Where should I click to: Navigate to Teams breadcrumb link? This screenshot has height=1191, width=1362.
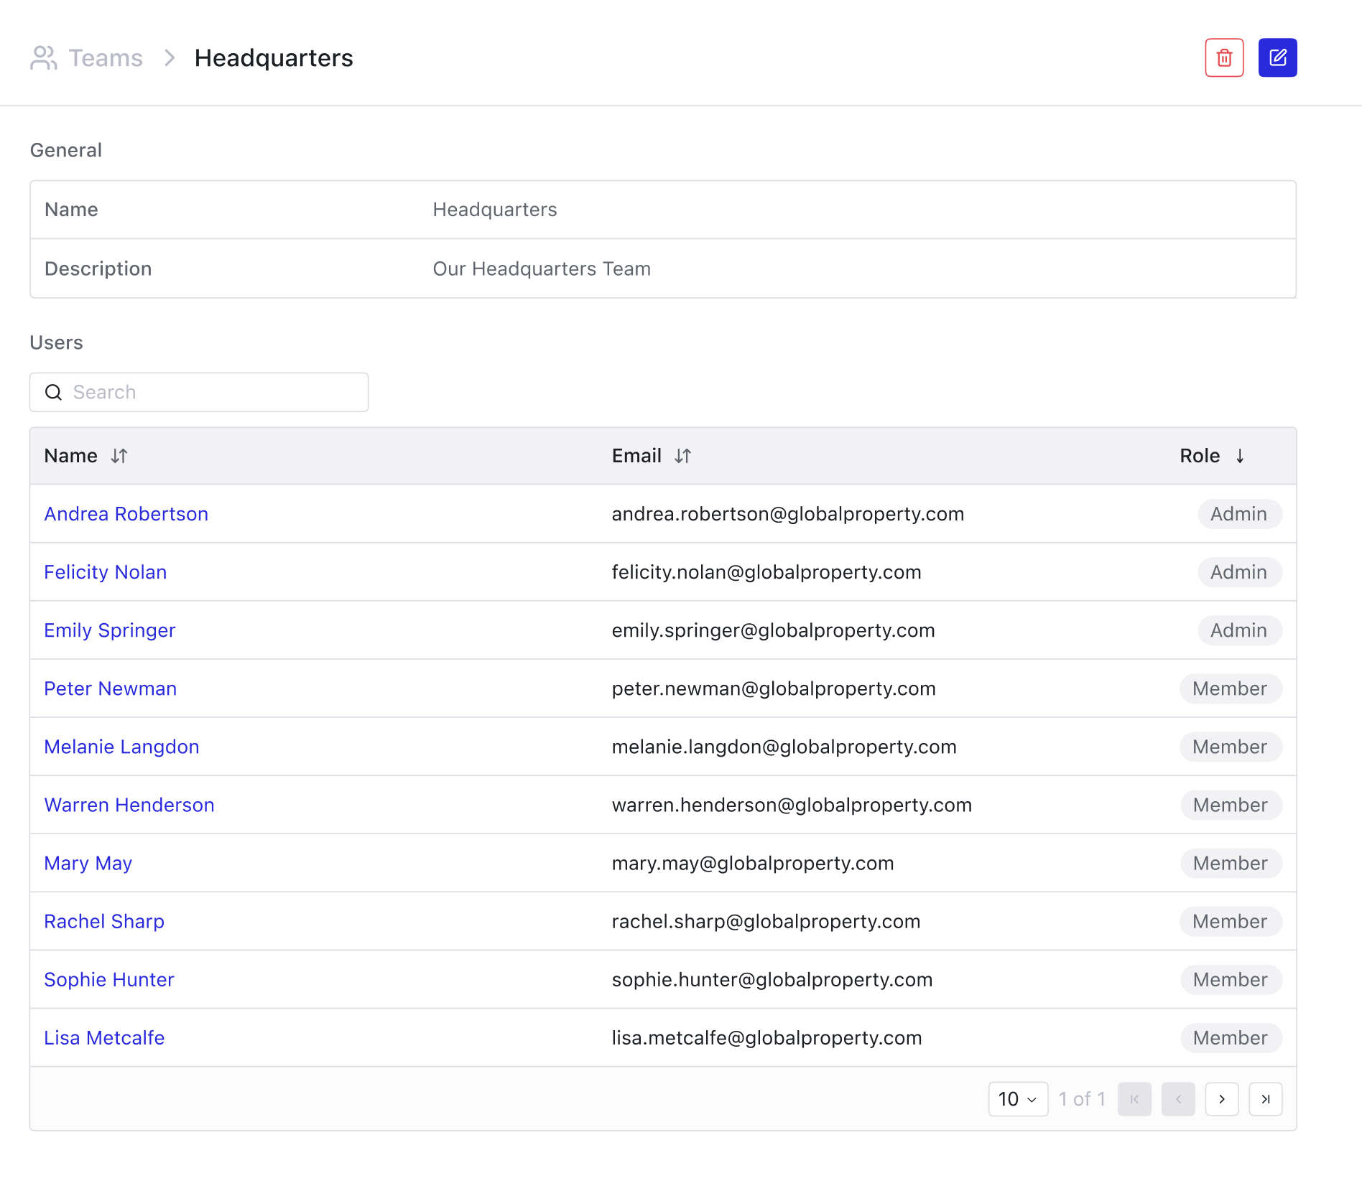tap(106, 57)
